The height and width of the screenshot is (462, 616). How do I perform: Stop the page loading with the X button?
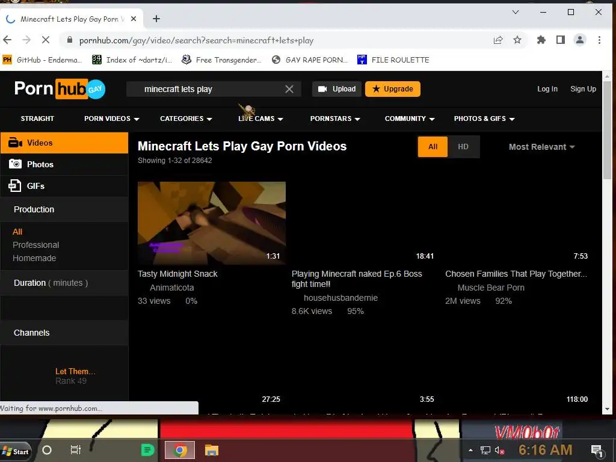(46, 40)
